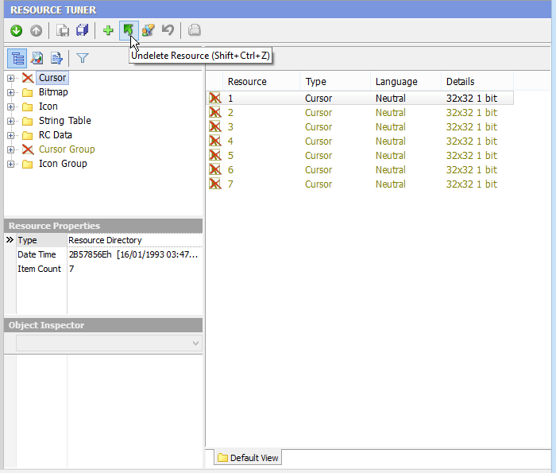The height and width of the screenshot is (473, 556).
Task: Click the Resource Directory type value
Action: tap(105, 240)
